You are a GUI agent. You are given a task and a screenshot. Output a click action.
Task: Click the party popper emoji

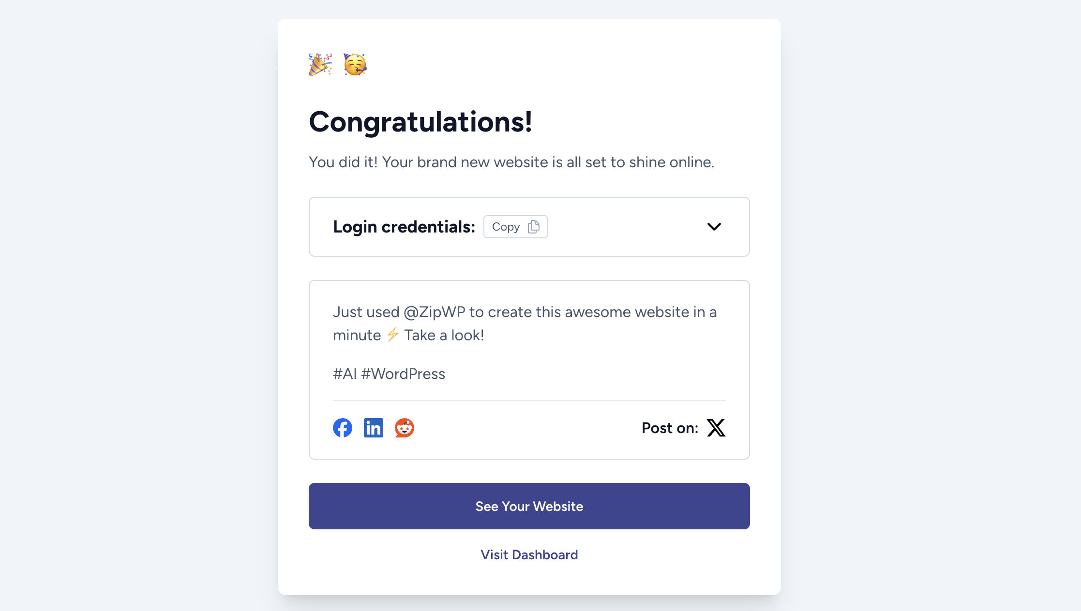pyautogui.click(x=320, y=64)
